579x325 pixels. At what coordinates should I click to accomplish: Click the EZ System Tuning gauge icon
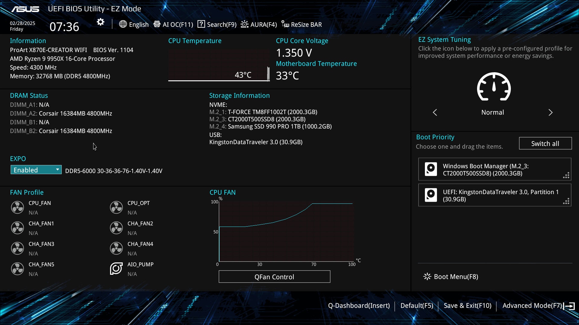[x=494, y=87]
